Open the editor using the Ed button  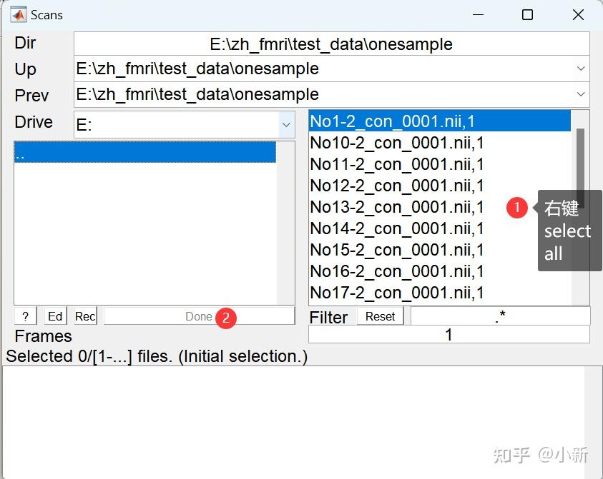pos(54,316)
